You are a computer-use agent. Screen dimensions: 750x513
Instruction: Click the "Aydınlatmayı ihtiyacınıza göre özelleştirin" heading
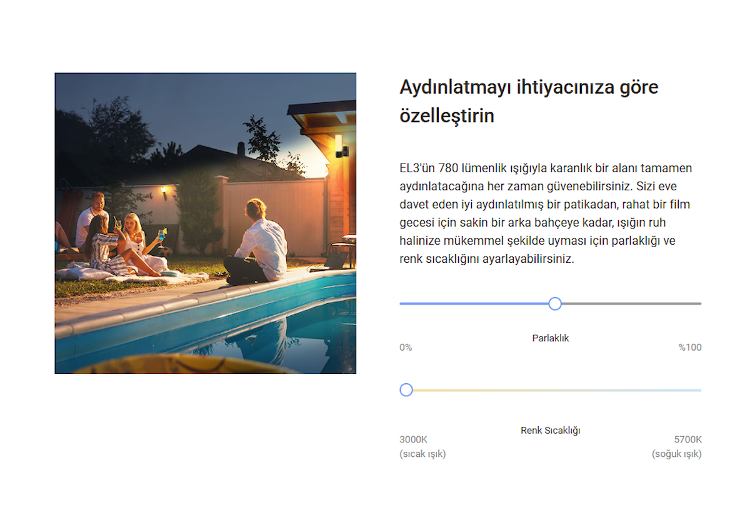tap(529, 101)
